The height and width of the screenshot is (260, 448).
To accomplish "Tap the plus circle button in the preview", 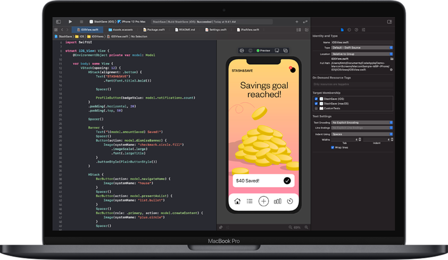I will pos(263,201).
